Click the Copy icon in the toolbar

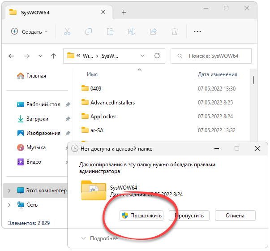89,31
